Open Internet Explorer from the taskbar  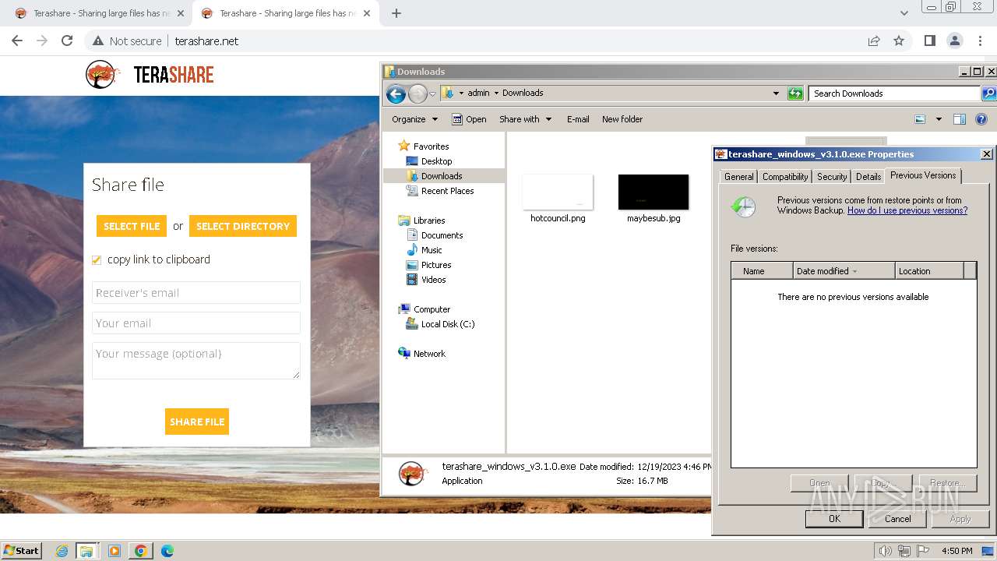click(62, 551)
